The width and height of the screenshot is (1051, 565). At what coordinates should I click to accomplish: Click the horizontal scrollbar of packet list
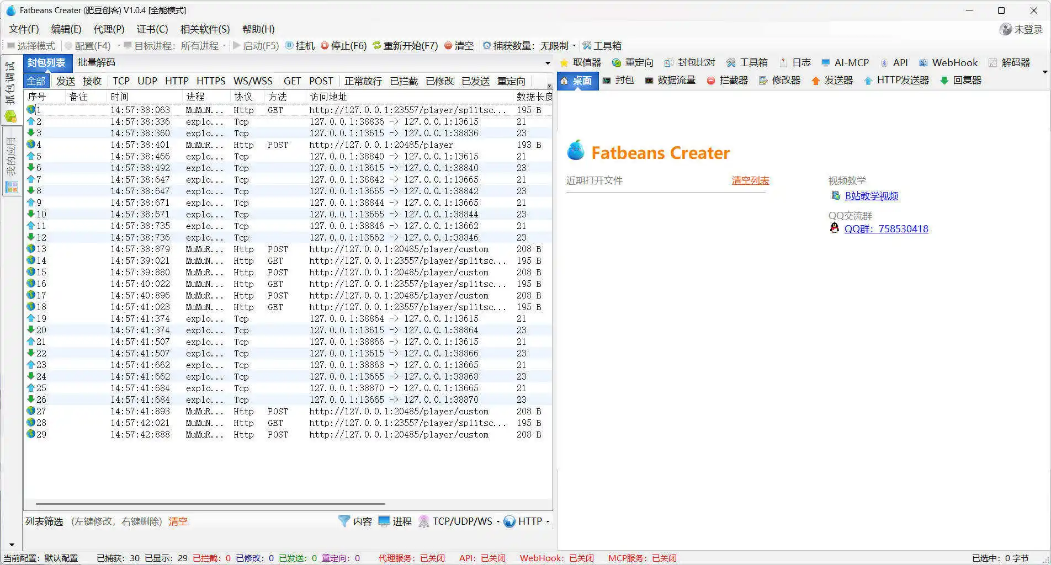(210, 504)
